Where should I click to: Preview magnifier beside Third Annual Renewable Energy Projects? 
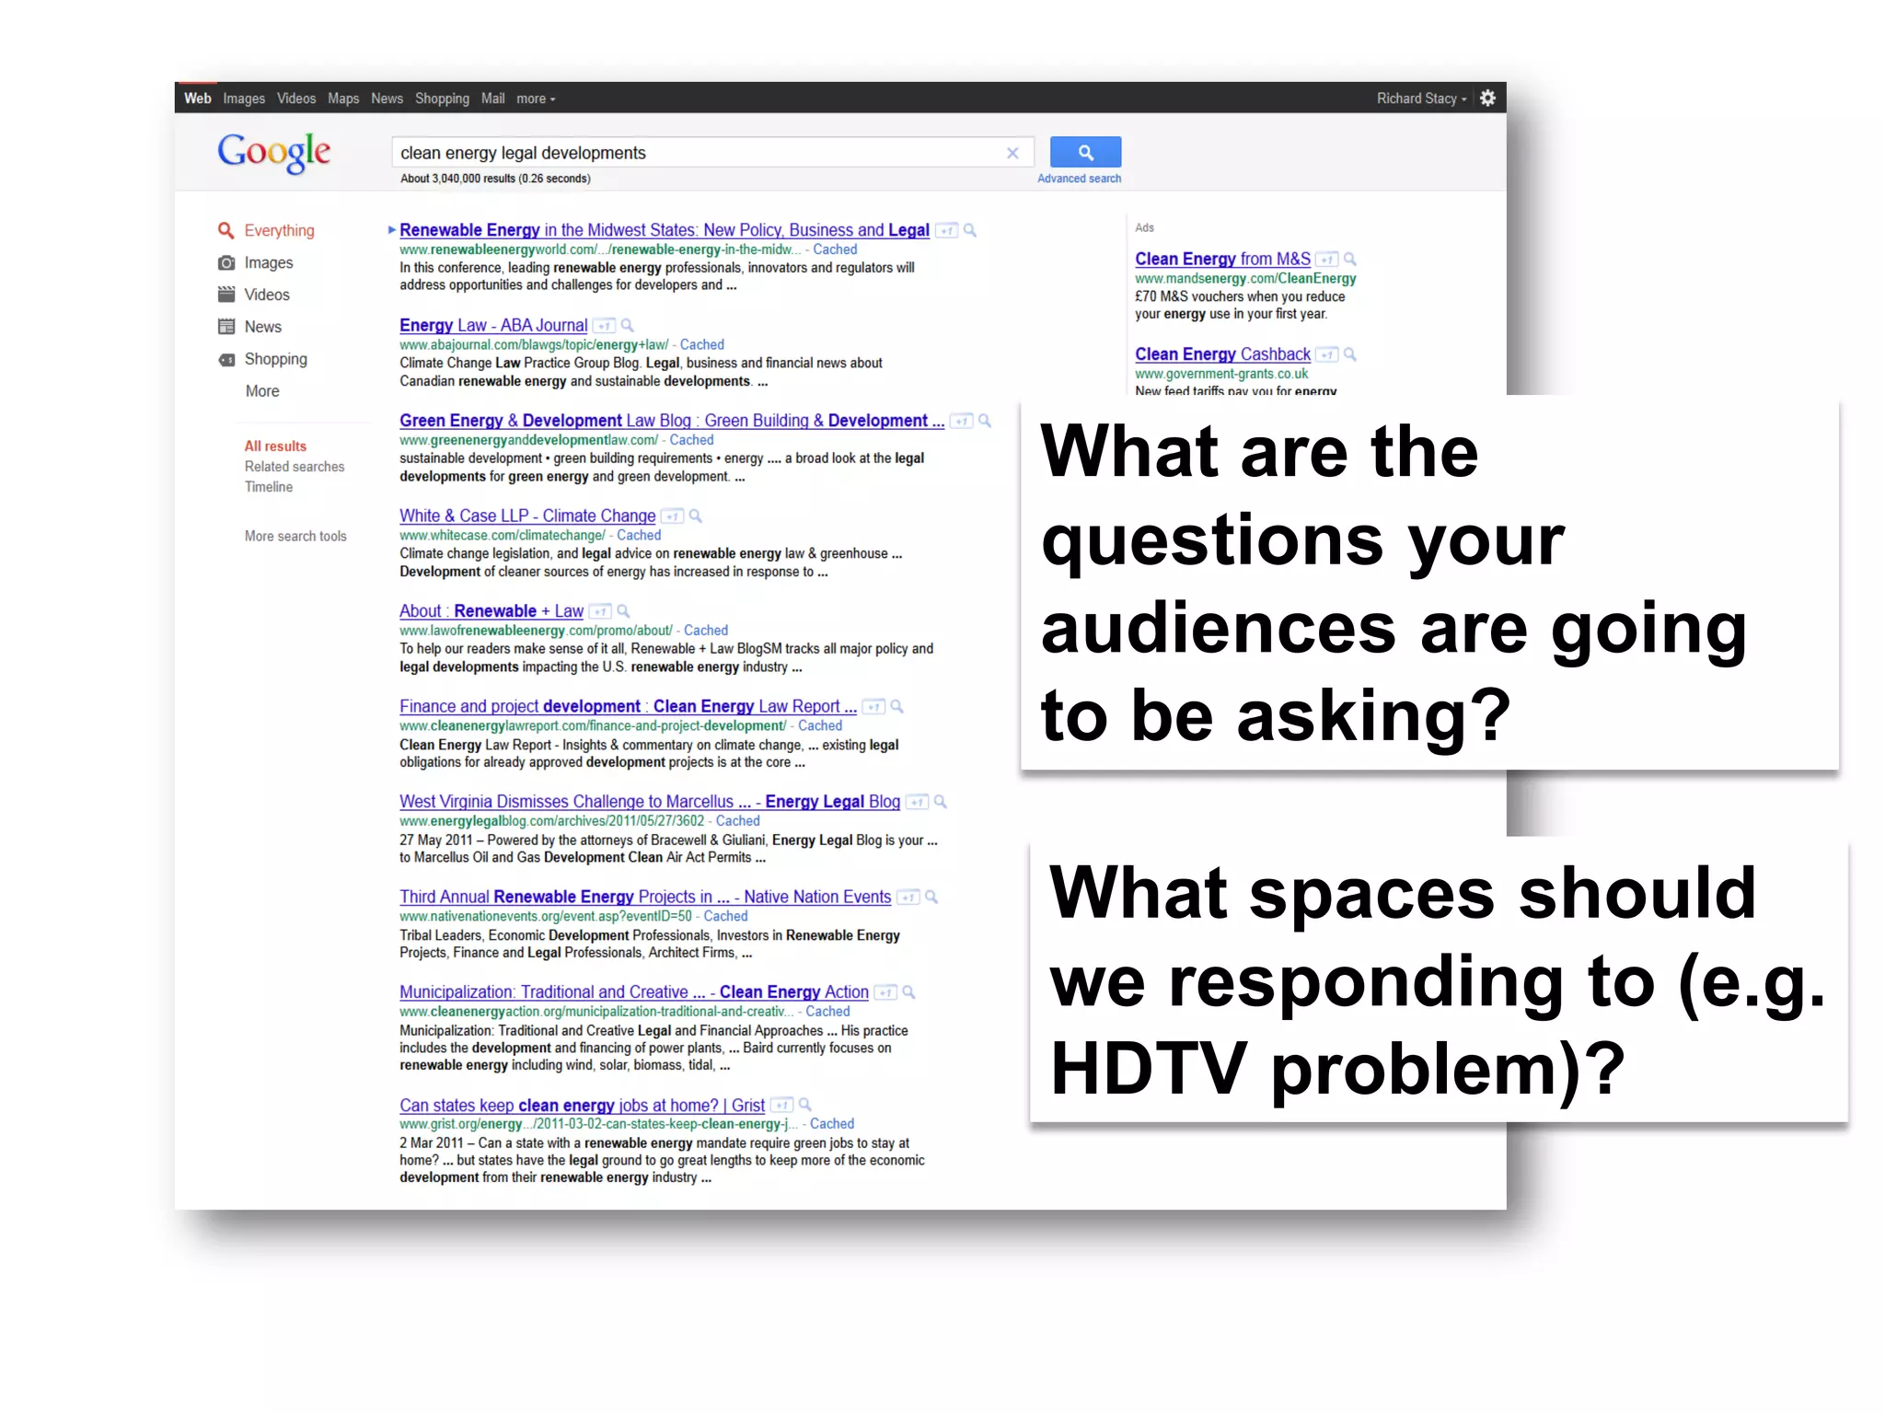(x=931, y=898)
